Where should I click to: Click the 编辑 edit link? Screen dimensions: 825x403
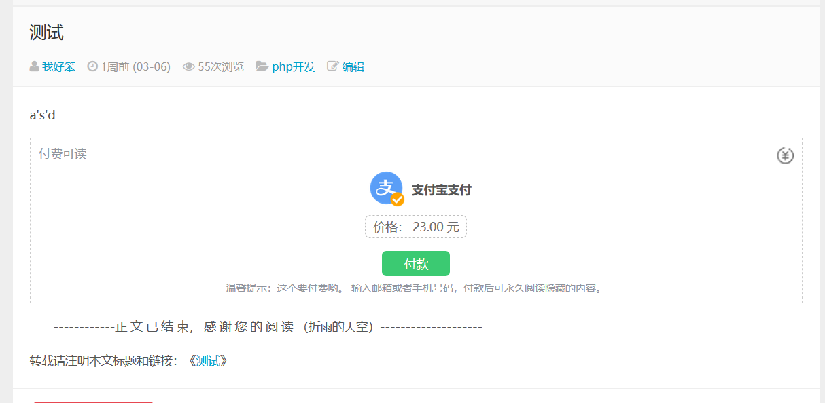coord(353,66)
